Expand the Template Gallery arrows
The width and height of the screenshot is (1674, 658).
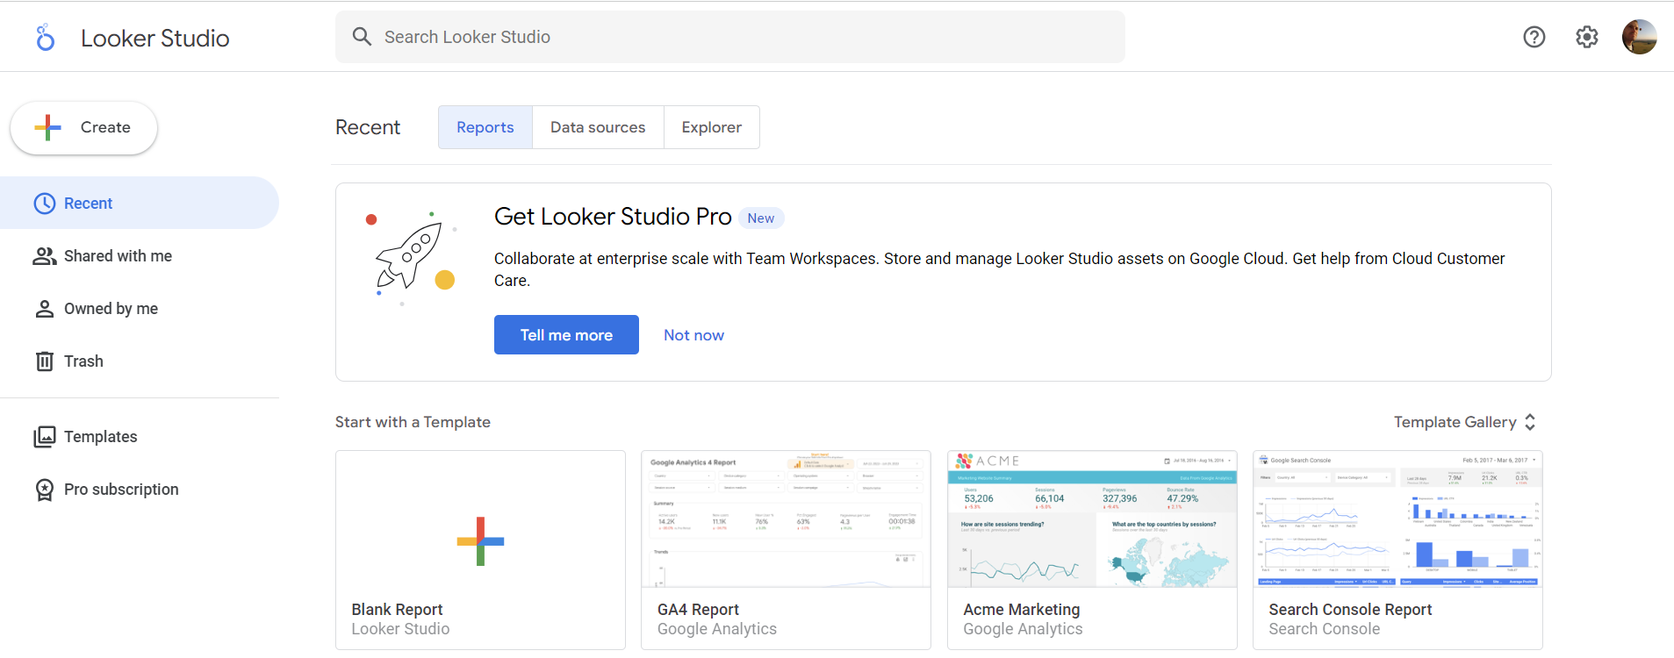[1530, 422]
